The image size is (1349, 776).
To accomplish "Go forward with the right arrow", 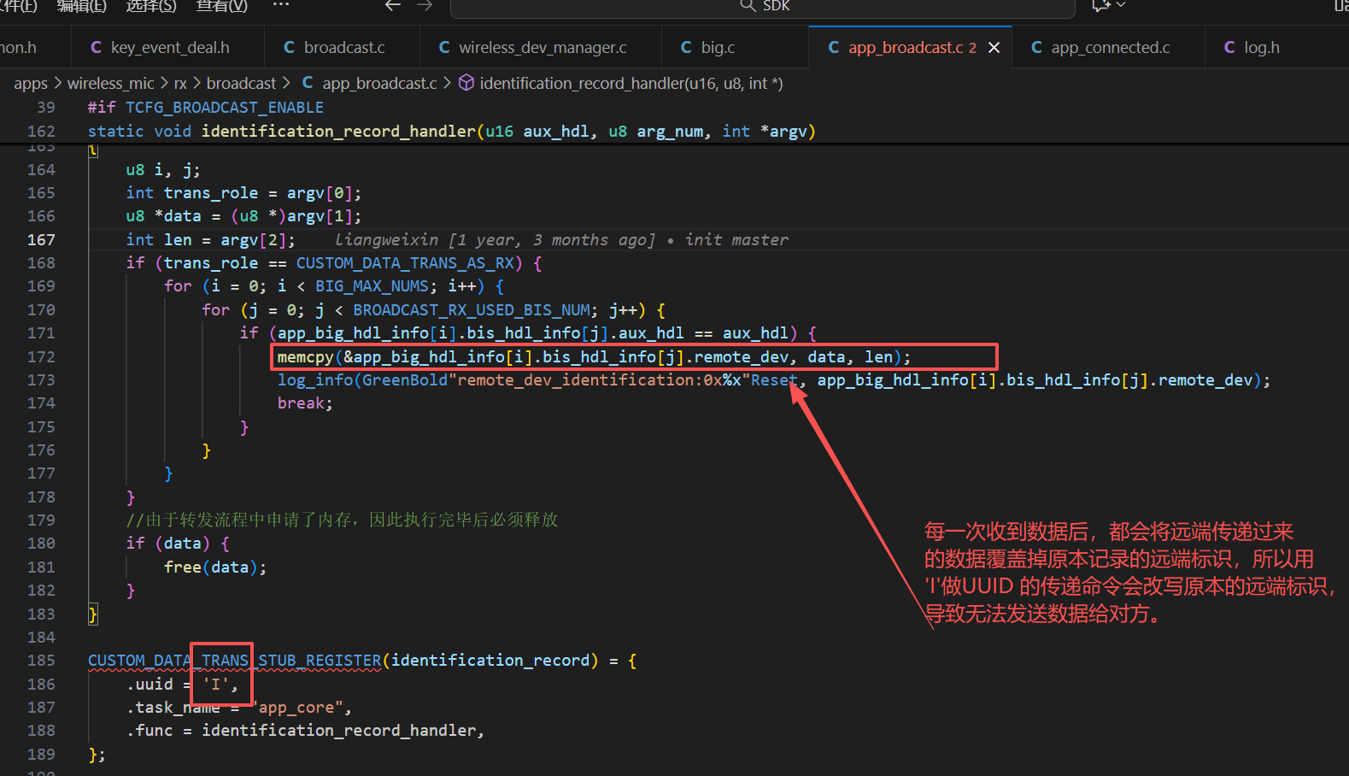I will (x=425, y=5).
